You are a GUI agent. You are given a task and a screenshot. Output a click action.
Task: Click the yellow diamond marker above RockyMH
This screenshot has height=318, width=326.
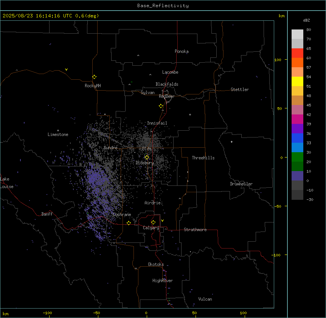(95, 77)
